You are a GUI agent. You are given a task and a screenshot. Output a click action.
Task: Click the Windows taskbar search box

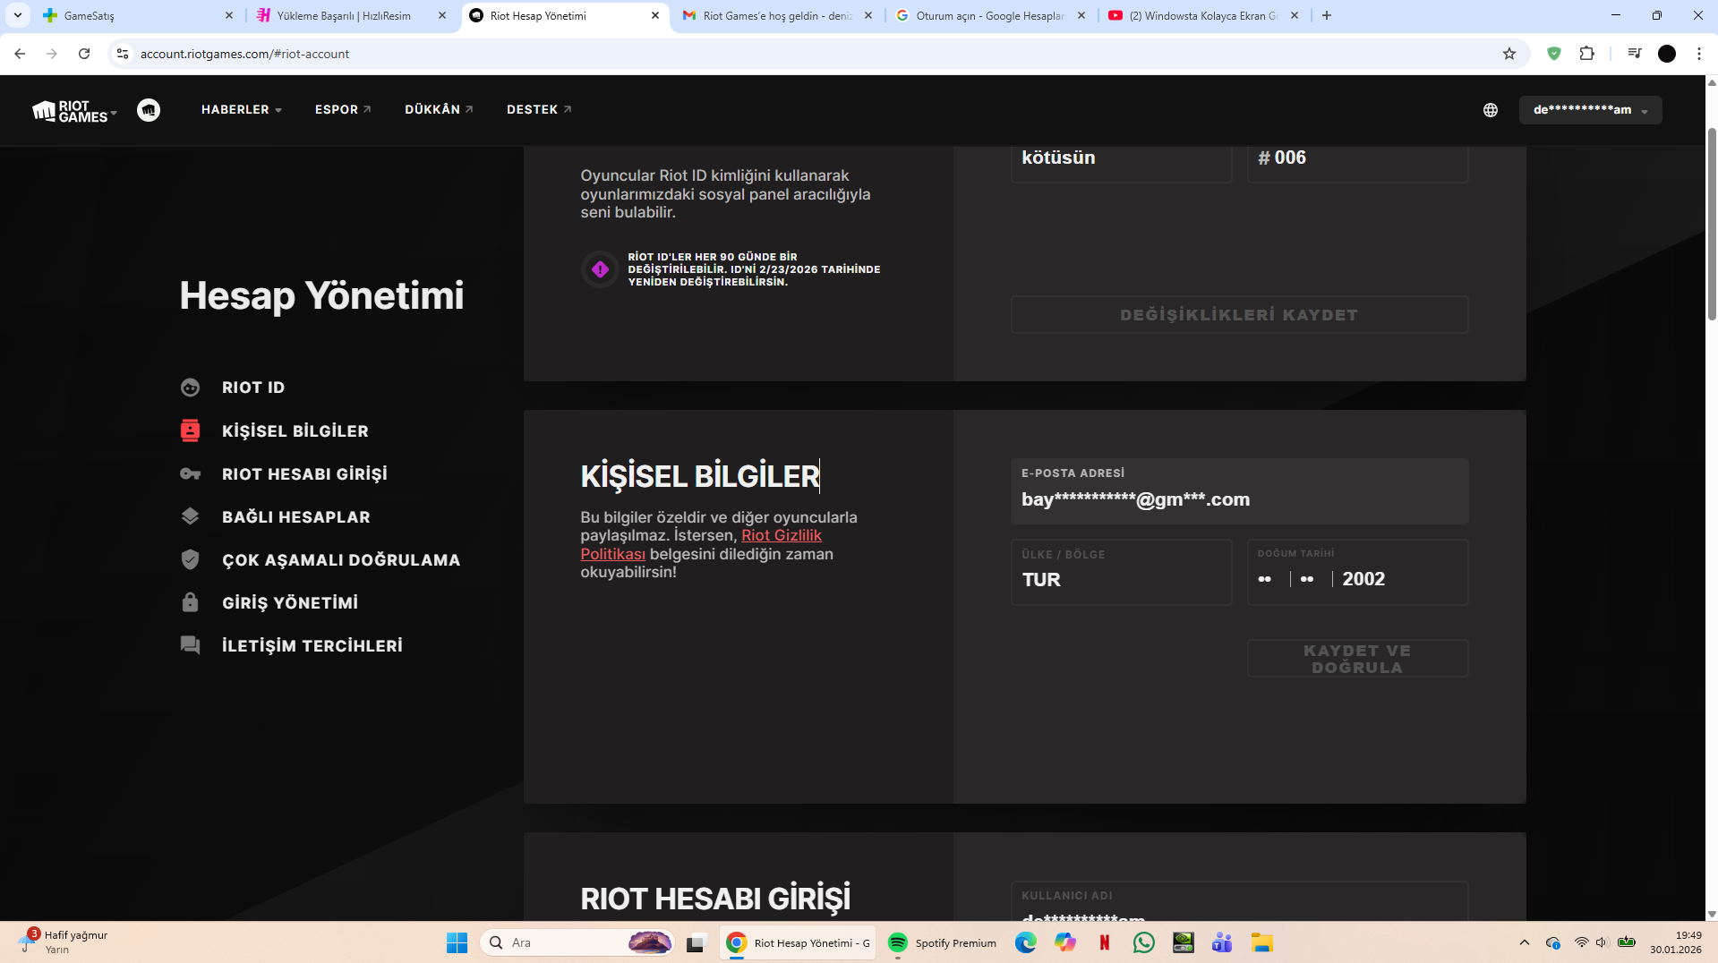pyautogui.click(x=577, y=942)
